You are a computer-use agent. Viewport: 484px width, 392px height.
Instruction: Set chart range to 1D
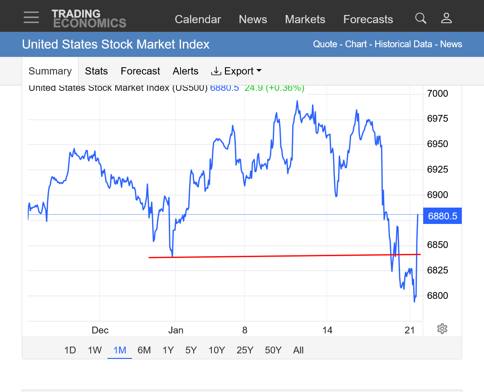[x=70, y=350]
